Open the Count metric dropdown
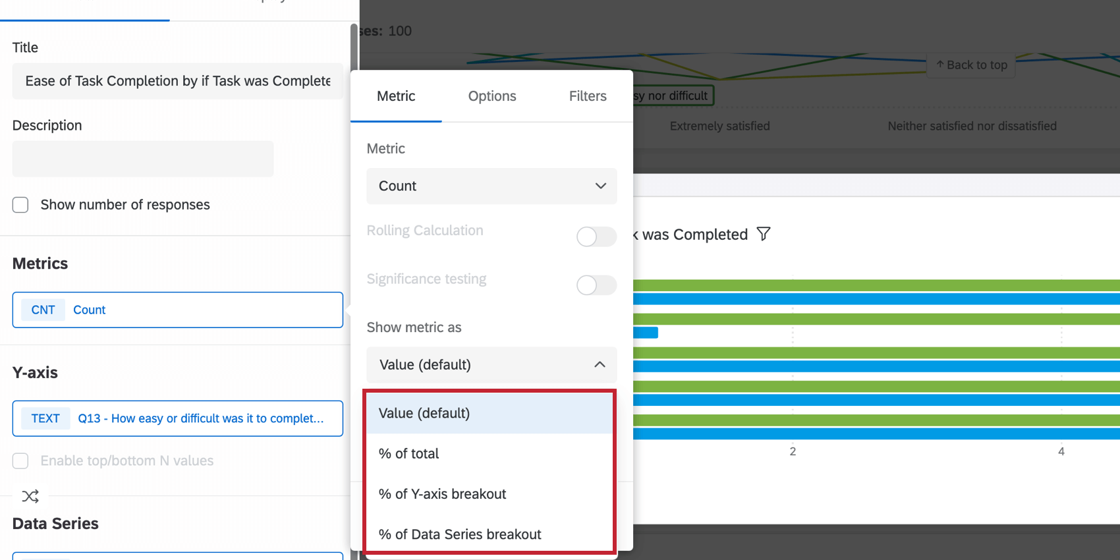The image size is (1120, 560). (x=491, y=186)
